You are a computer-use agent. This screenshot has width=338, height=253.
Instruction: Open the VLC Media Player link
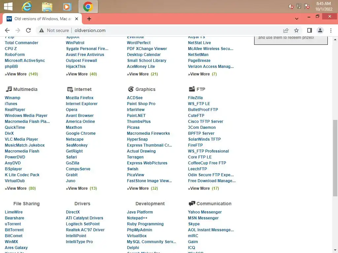click(x=21, y=139)
